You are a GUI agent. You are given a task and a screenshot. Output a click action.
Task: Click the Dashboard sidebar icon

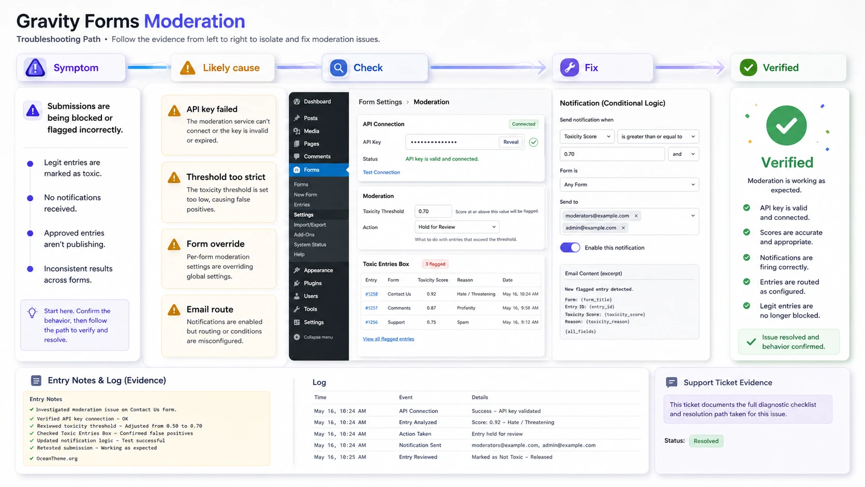click(x=297, y=102)
